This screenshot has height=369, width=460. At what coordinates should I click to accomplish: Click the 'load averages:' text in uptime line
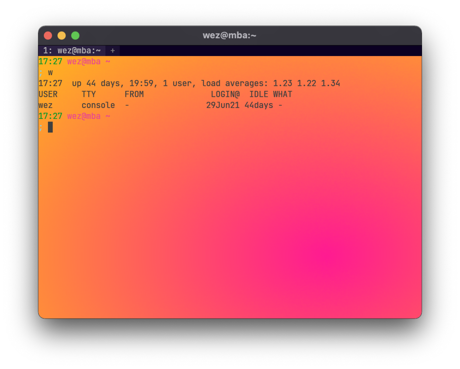(x=234, y=84)
